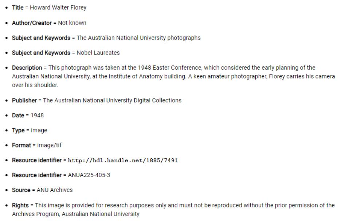This screenshot has width=345, height=223.
Task: Click the Author/Creator label
Action: pyautogui.click(x=32, y=23)
